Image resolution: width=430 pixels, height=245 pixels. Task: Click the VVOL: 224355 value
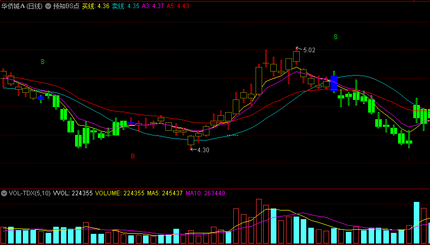(73, 193)
